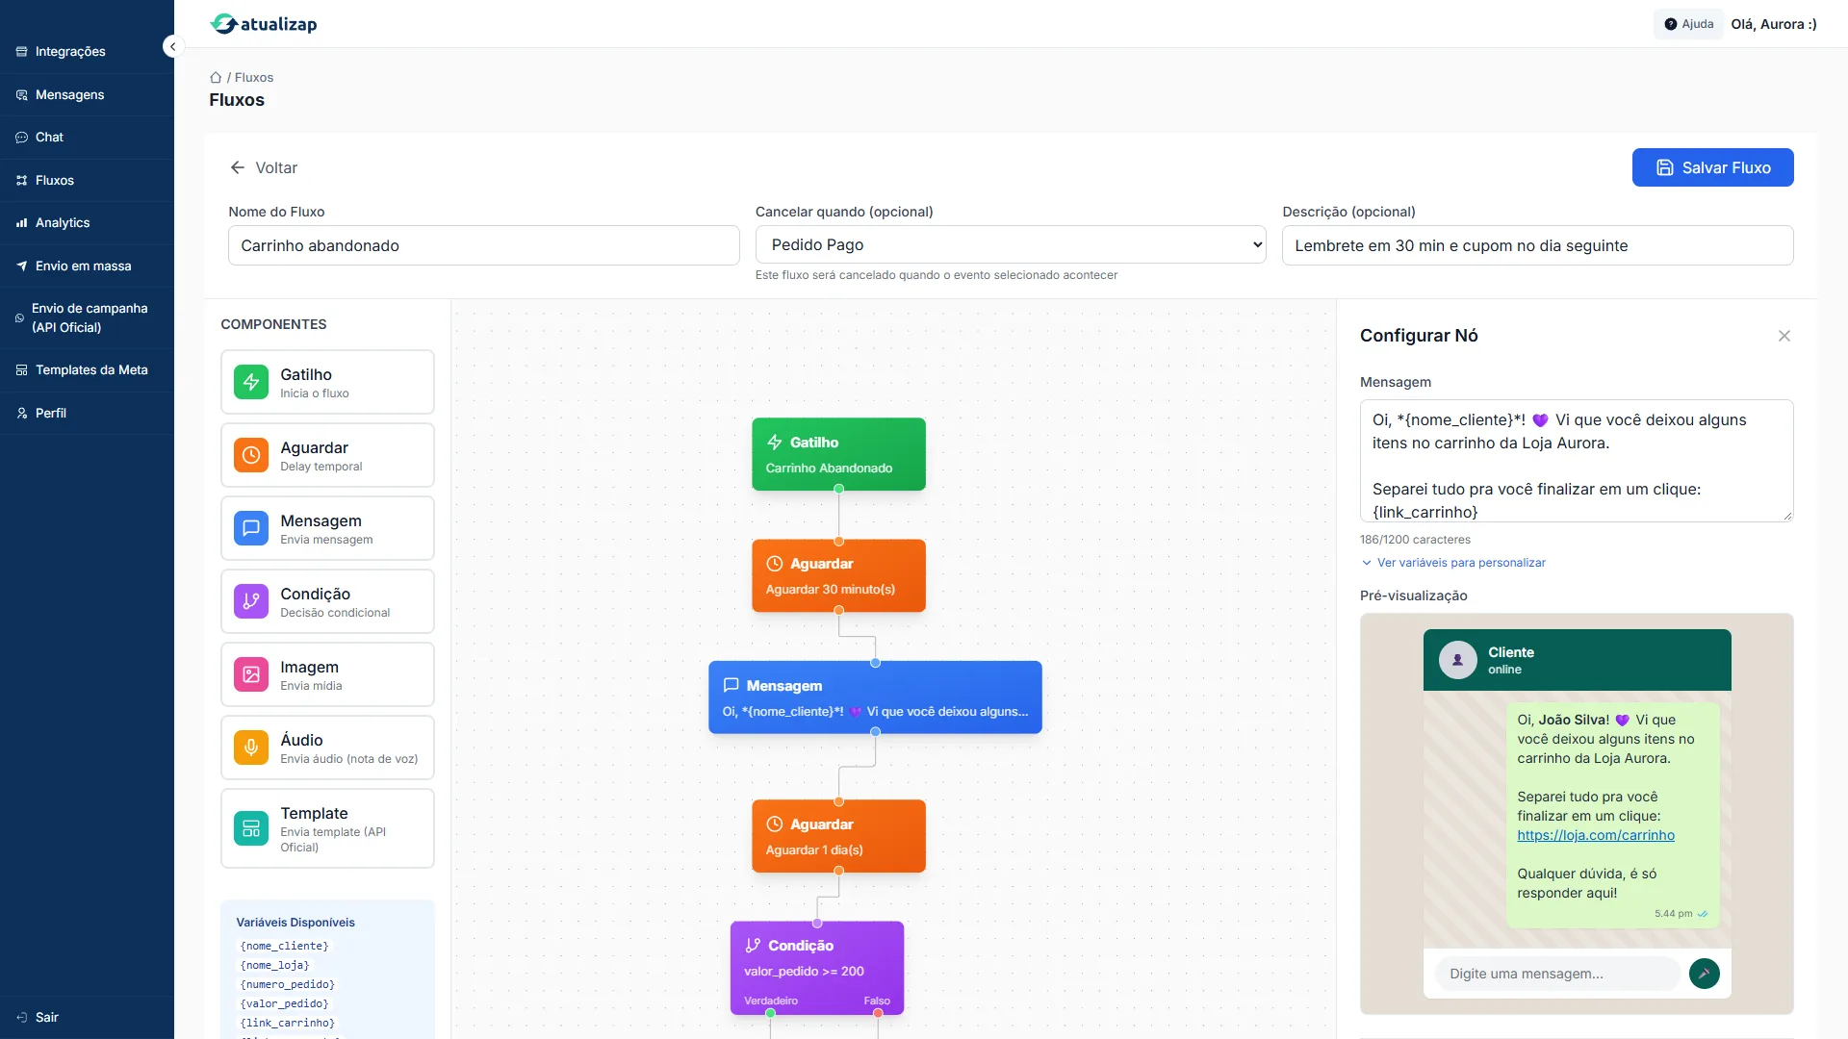Open Mensagens in the sidebar
Image resolution: width=1848 pixels, height=1039 pixels.
(87, 94)
